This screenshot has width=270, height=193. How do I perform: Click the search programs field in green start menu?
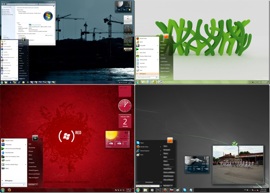[147, 77]
